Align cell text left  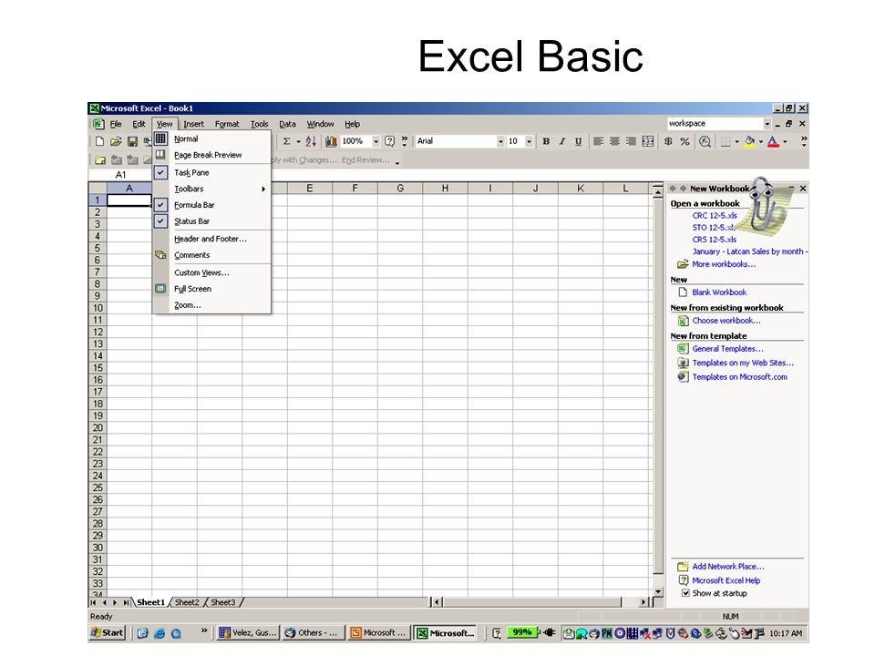point(598,142)
